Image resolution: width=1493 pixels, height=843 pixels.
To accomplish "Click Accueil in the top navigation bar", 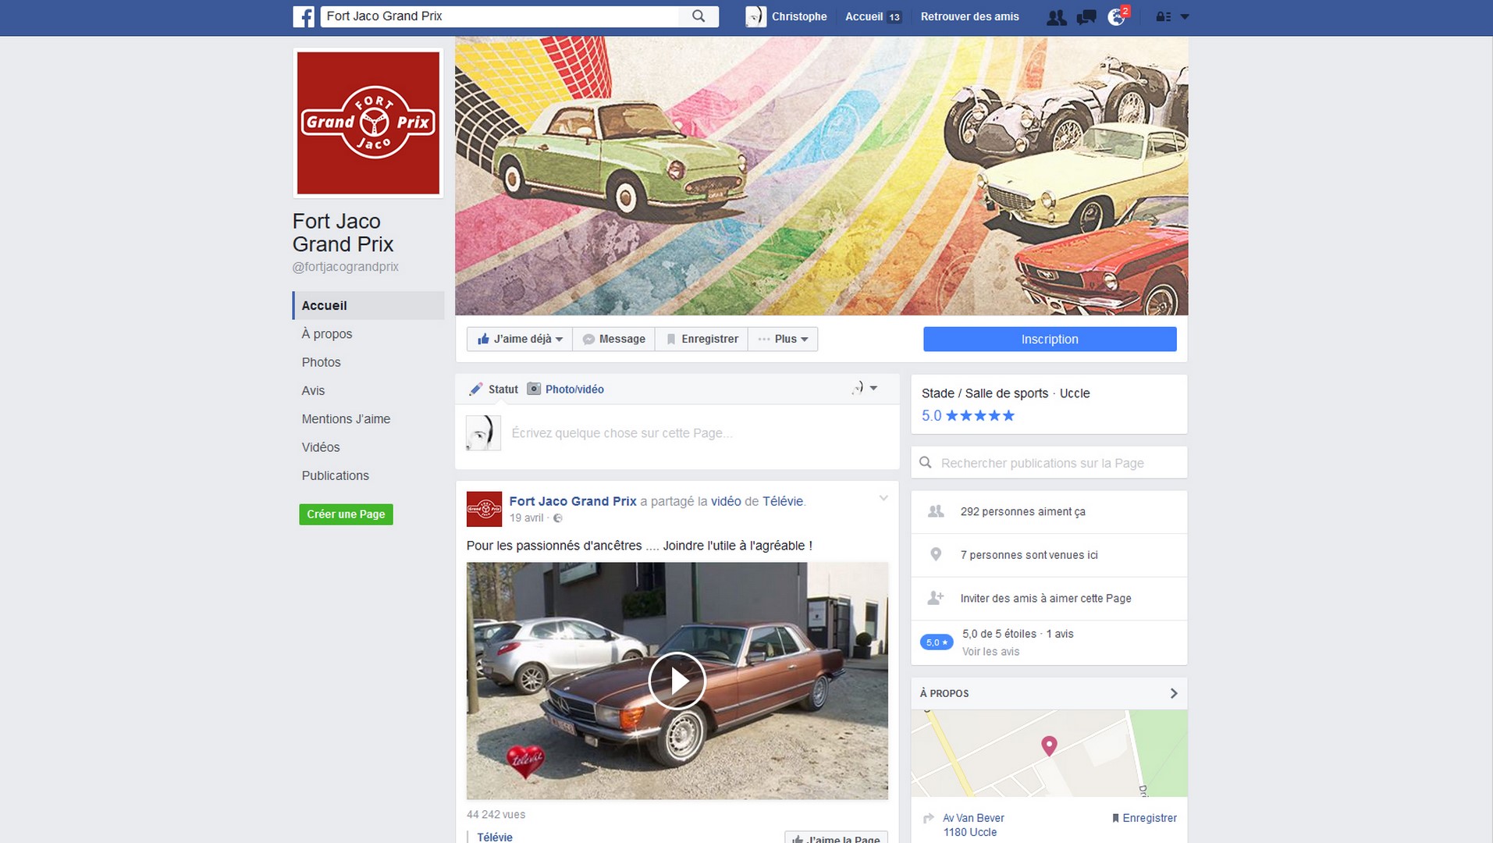I will coord(864,16).
